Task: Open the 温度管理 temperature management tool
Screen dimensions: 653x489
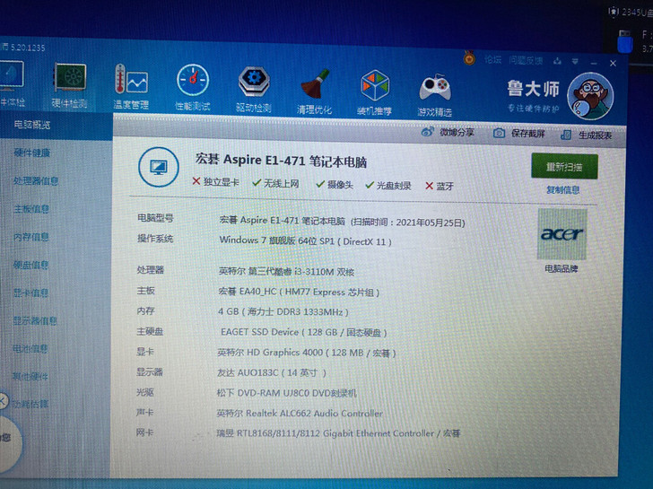Action: [131, 87]
